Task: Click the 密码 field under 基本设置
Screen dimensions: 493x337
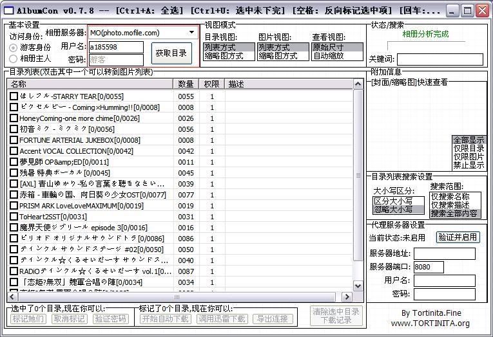Action: coord(116,60)
